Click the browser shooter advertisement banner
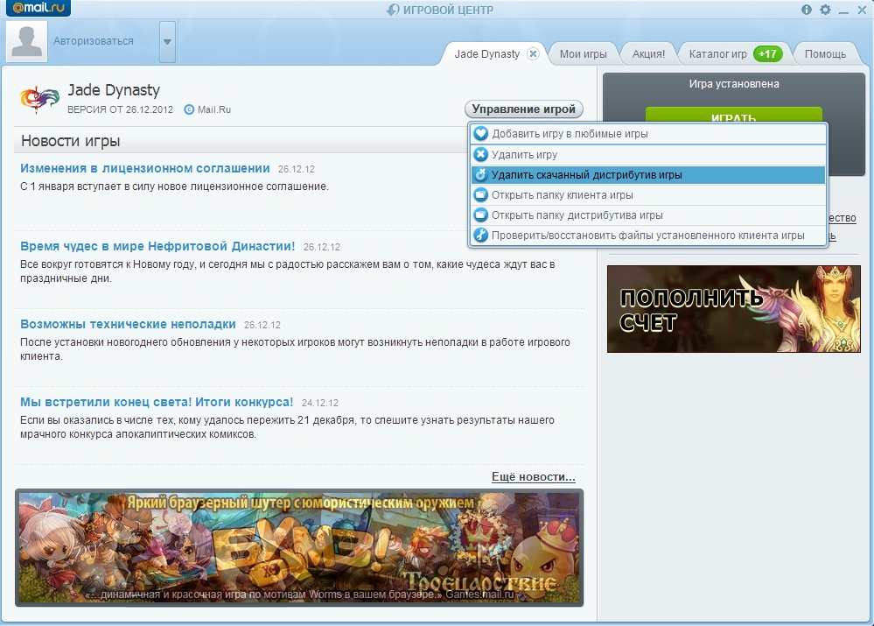Image resolution: width=874 pixels, height=626 pixels. 299,548
